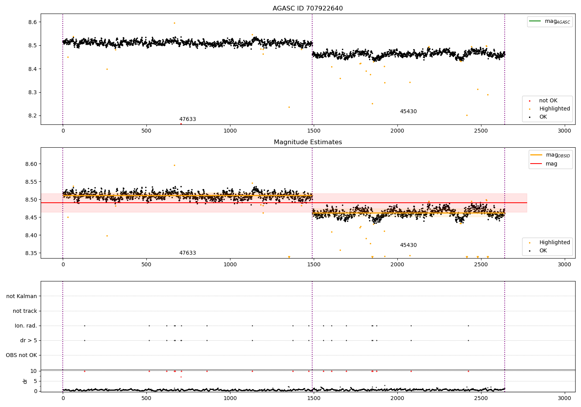Click the 8.4 tick on the top plot y-axis
Image resolution: width=581 pixels, height=407 pixels.
(x=33, y=69)
